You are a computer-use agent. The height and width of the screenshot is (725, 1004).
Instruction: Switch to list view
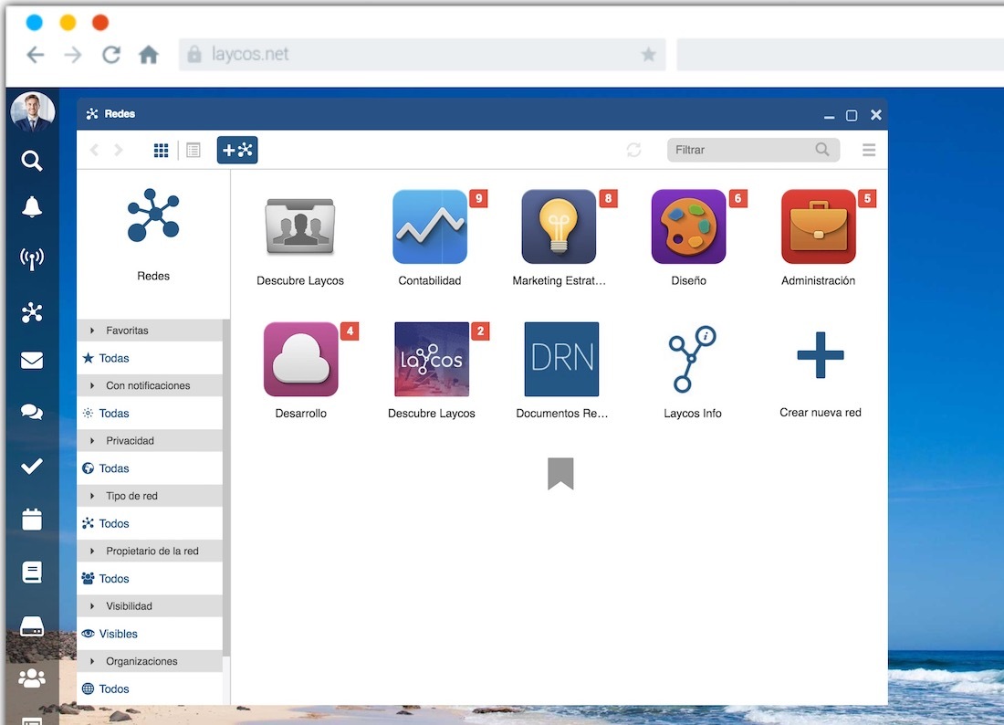tap(193, 151)
